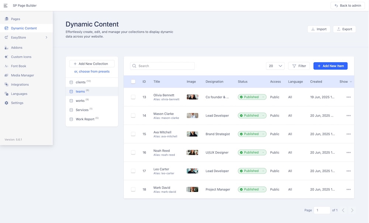Open the Pages menu item
369x223 pixels.
(15, 19)
